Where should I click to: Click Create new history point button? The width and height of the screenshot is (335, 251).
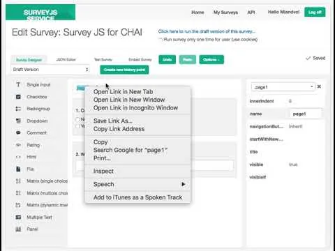pyautogui.click(x=124, y=70)
